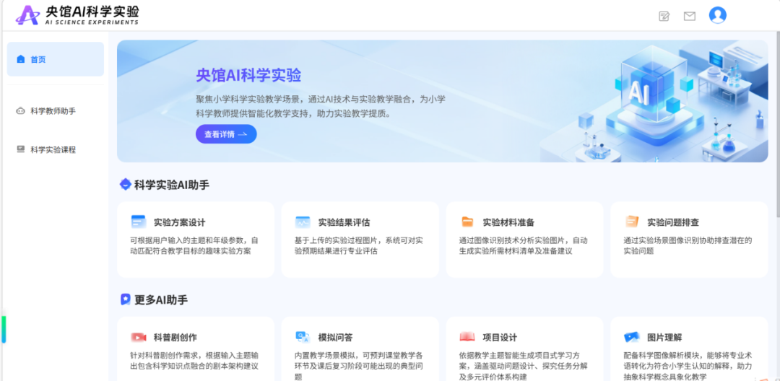This screenshot has height=381, width=780.
Task: Open the 实验方案设计 card title
Action: (x=180, y=222)
